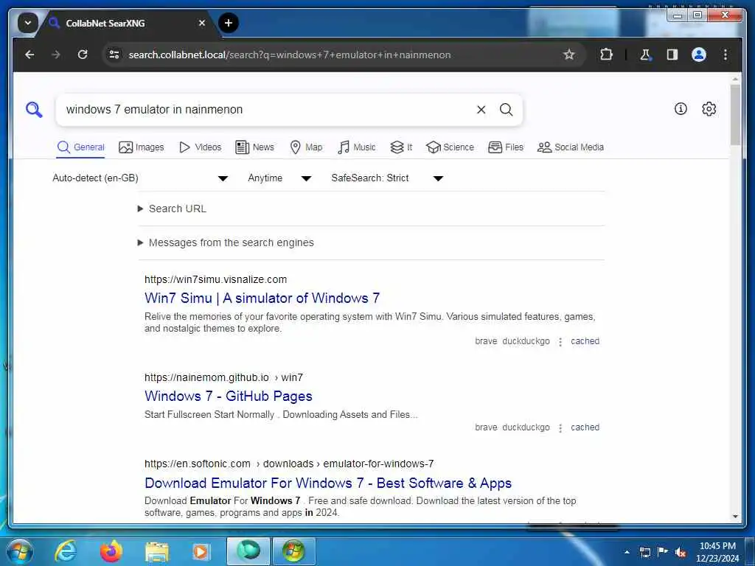Switch to the News category
Image resolution: width=755 pixels, height=566 pixels.
point(254,147)
